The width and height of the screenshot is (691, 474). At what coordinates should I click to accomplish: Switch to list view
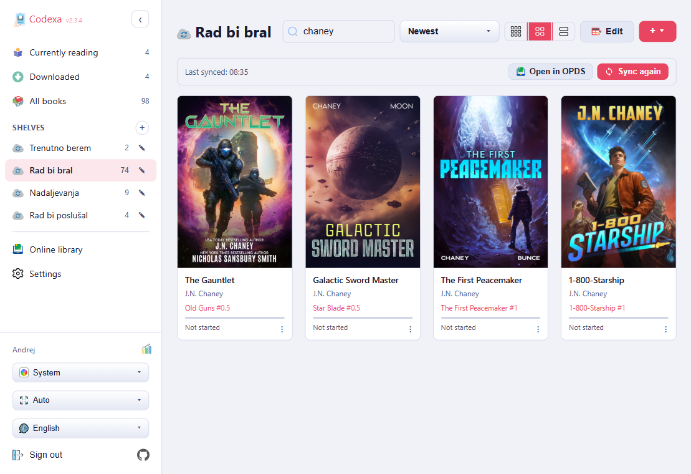click(x=564, y=31)
